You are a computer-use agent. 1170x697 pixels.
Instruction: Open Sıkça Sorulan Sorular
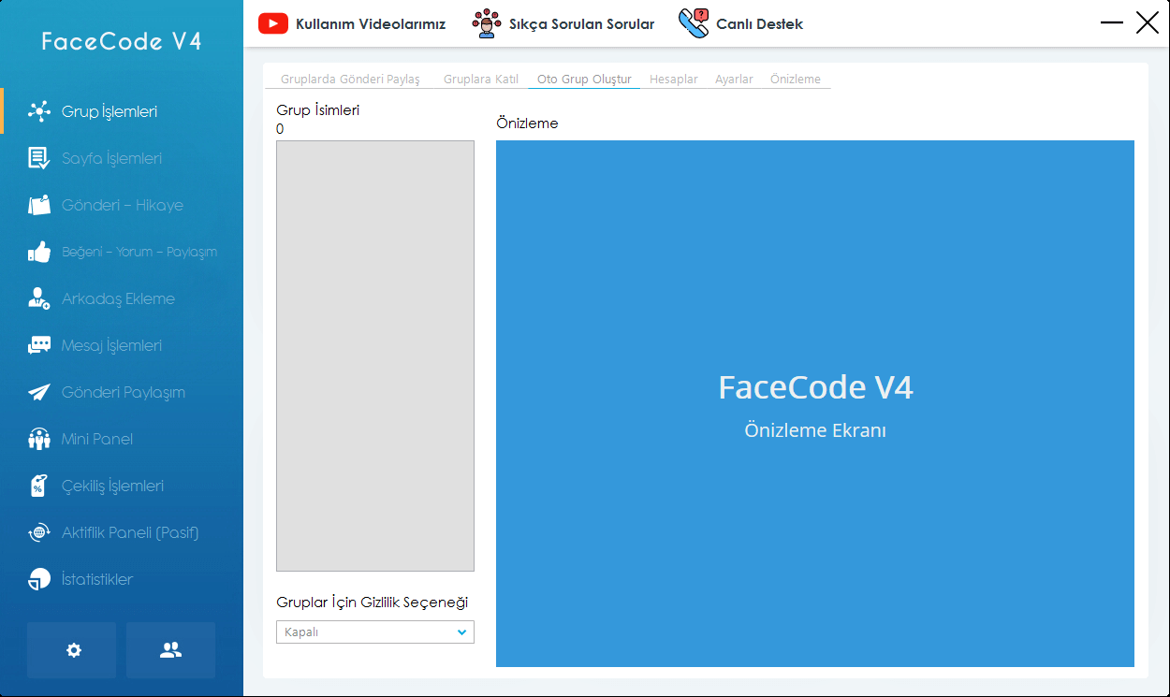581,23
